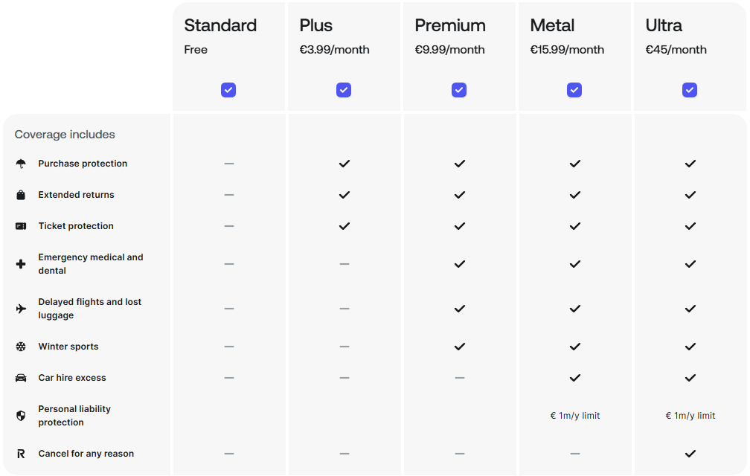Toggle the Metal plan checkbox

(574, 90)
